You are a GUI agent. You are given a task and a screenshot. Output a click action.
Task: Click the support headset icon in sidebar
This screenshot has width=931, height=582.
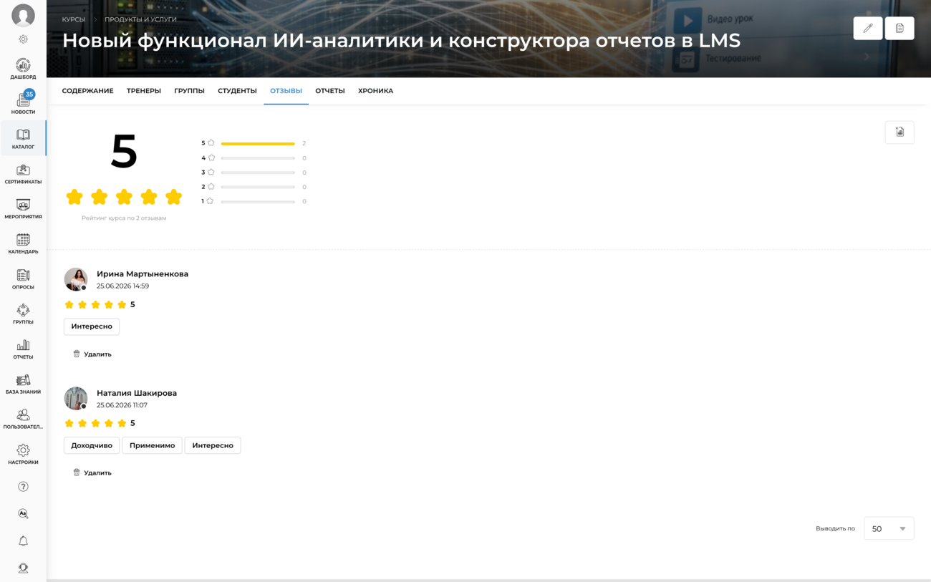[x=23, y=568]
